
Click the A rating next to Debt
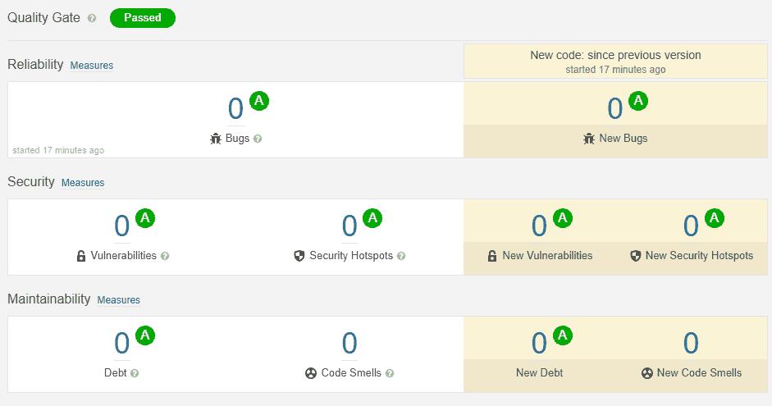click(x=145, y=335)
